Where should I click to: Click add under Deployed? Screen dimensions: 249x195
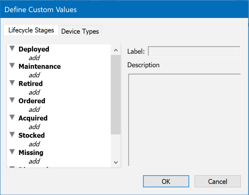[x=34, y=58]
